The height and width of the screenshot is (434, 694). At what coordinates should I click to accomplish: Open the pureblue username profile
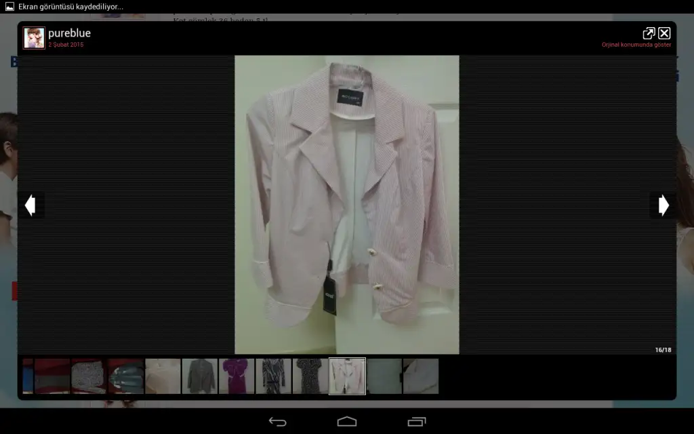pos(69,33)
